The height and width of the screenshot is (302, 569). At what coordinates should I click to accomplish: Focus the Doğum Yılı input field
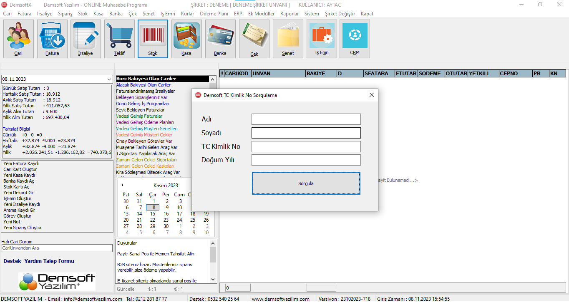pyautogui.click(x=306, y=160)
